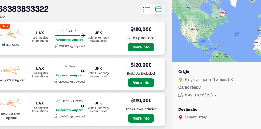Open More Info for Embraer E175 offer
Screen dimensions: 261x129
(x=141, y=118)
